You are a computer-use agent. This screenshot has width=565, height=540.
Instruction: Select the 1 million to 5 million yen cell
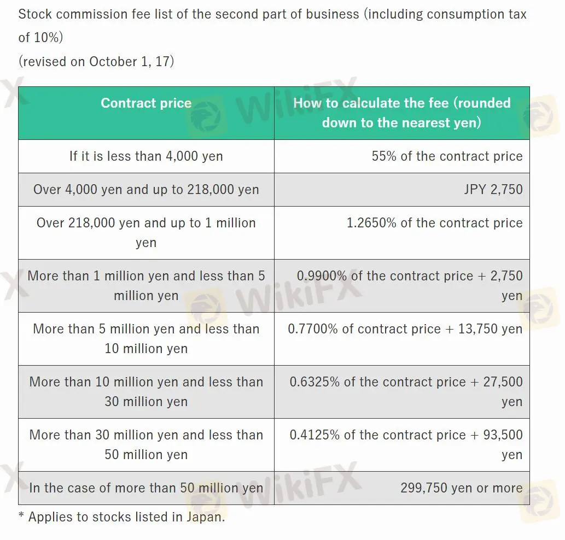tap(146, 286)
